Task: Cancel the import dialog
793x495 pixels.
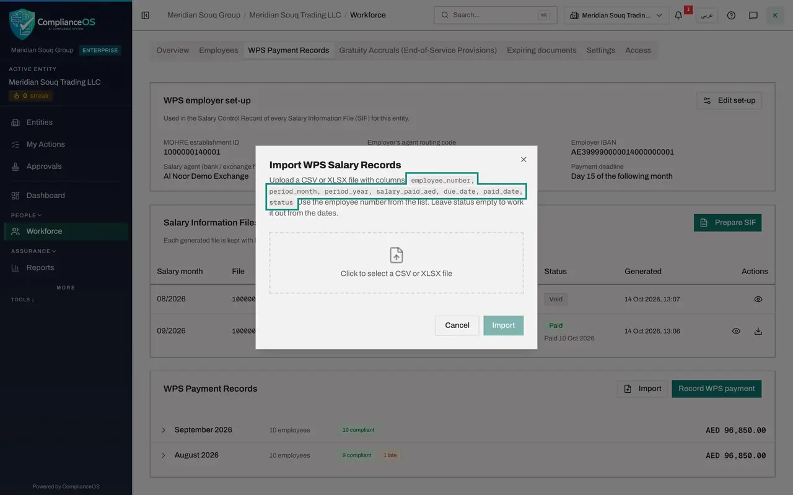Action: 457,325
